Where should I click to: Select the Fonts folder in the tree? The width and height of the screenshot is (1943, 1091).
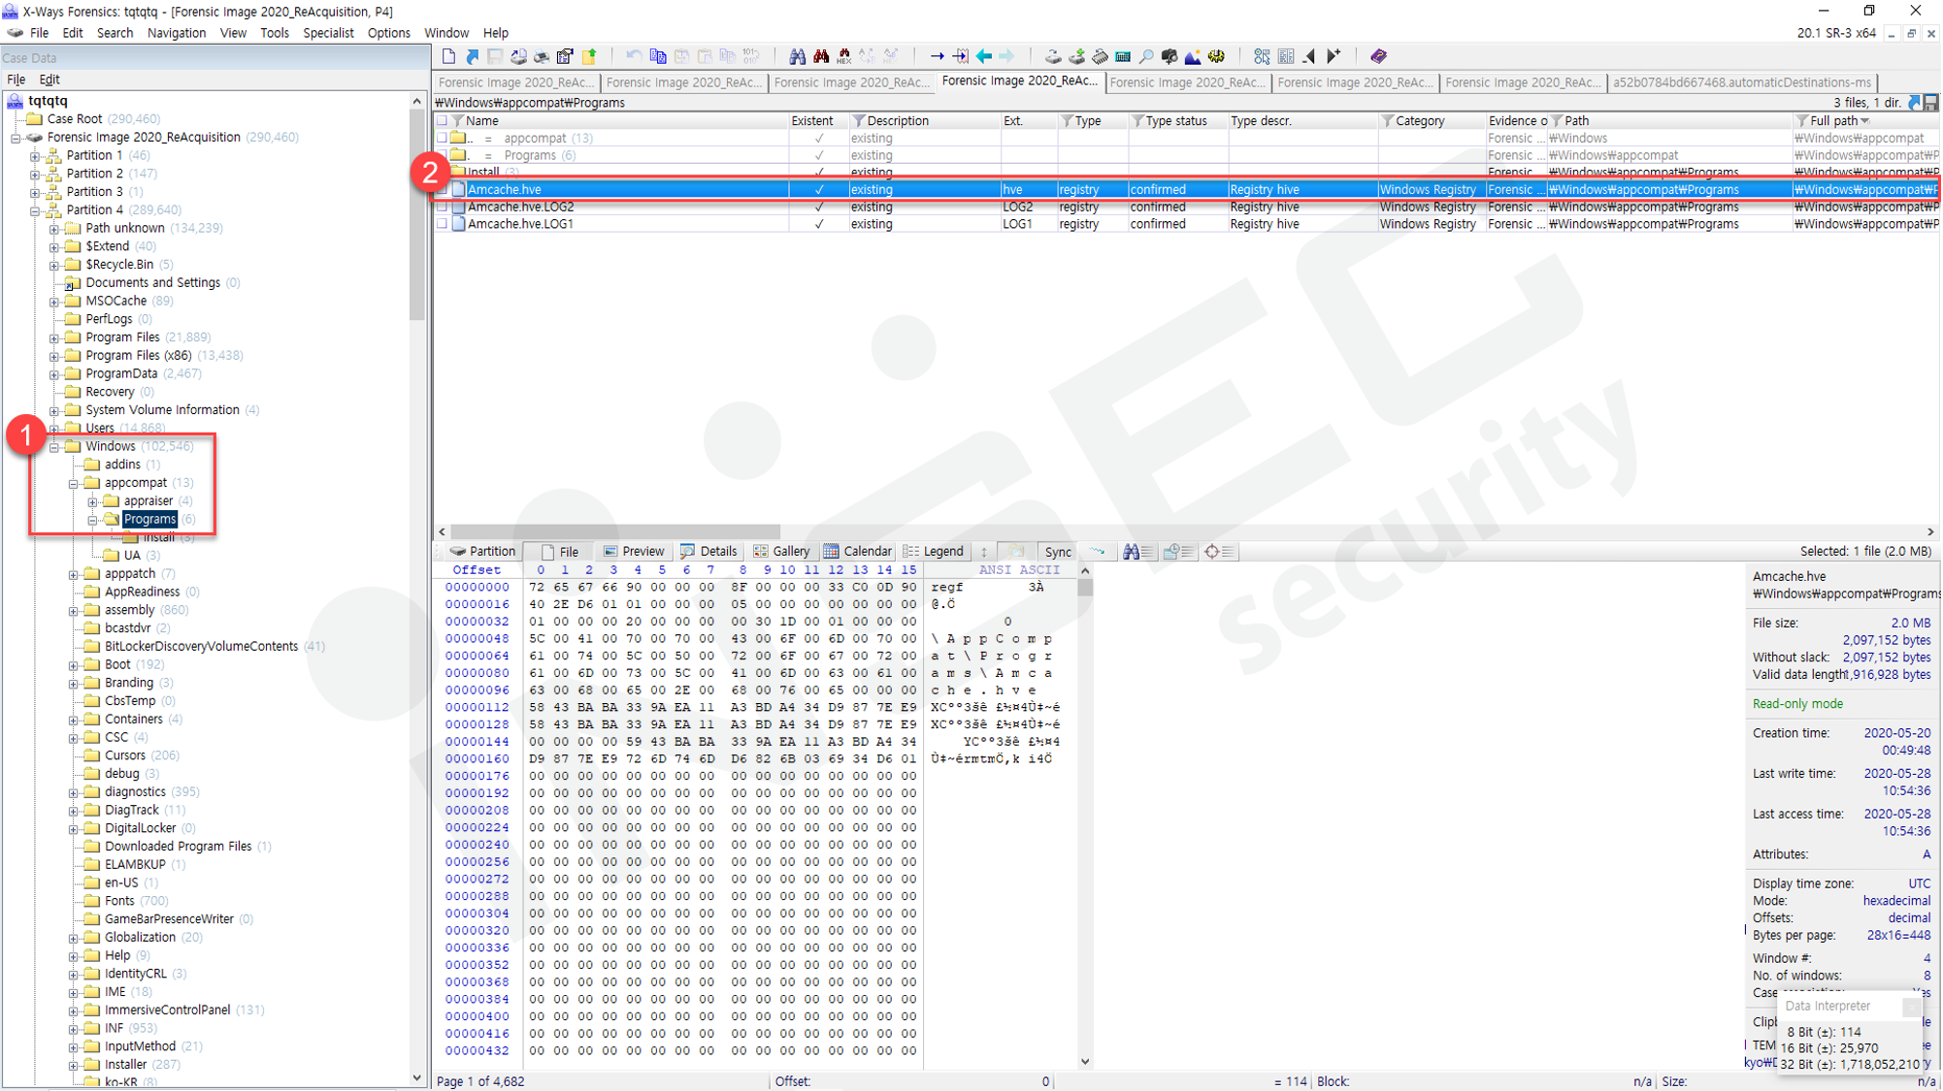pos(119,901)
